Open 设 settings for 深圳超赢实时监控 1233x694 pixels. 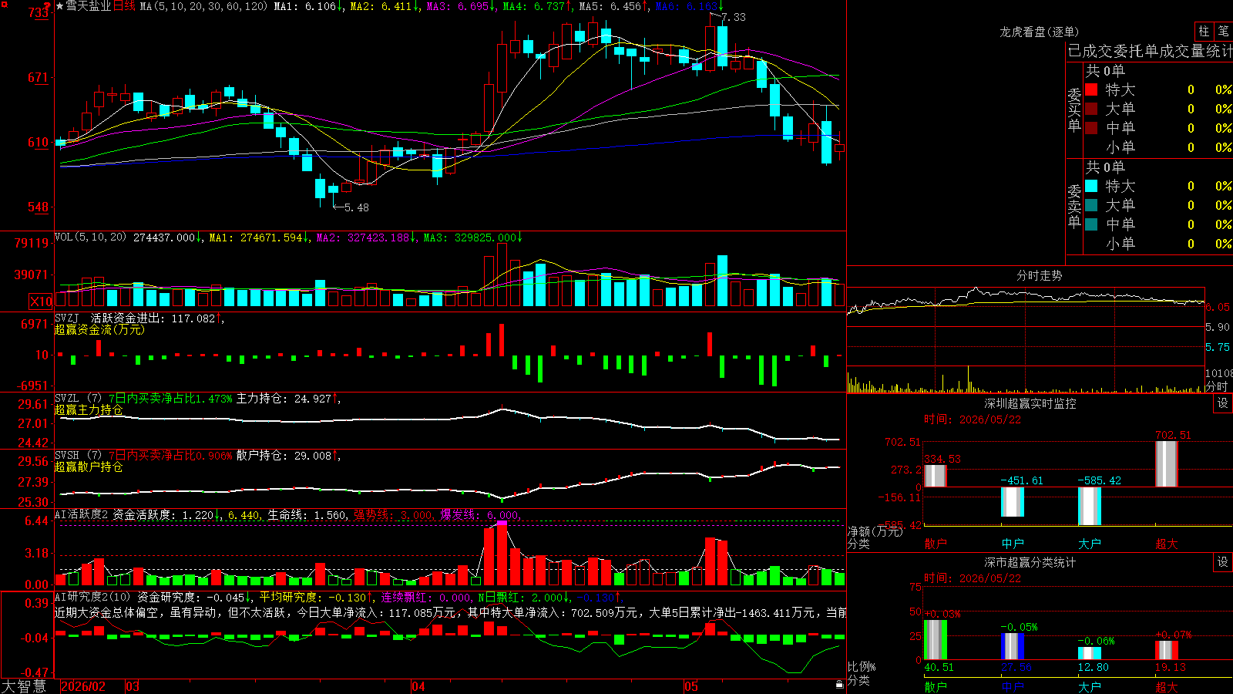1223,403
